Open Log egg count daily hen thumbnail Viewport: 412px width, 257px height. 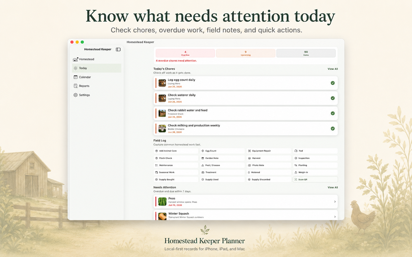162,83
